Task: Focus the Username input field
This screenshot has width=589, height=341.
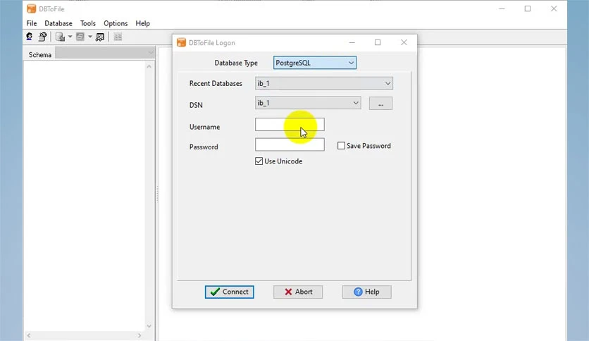Action: click(290, 125)
